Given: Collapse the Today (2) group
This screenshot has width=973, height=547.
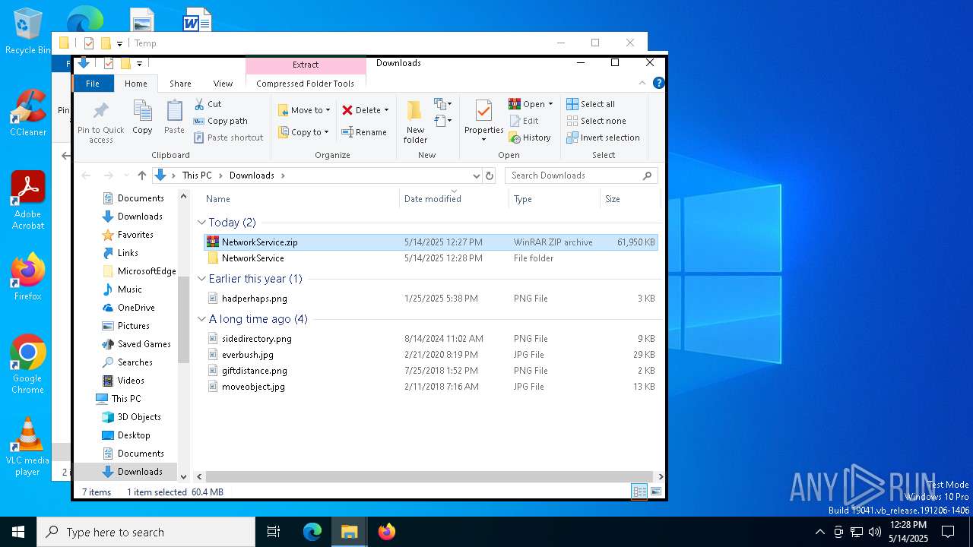Looking at the screenshot, I should (x=201, y=223).
